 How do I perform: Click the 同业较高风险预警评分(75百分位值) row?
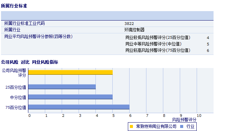pos(167,51)
